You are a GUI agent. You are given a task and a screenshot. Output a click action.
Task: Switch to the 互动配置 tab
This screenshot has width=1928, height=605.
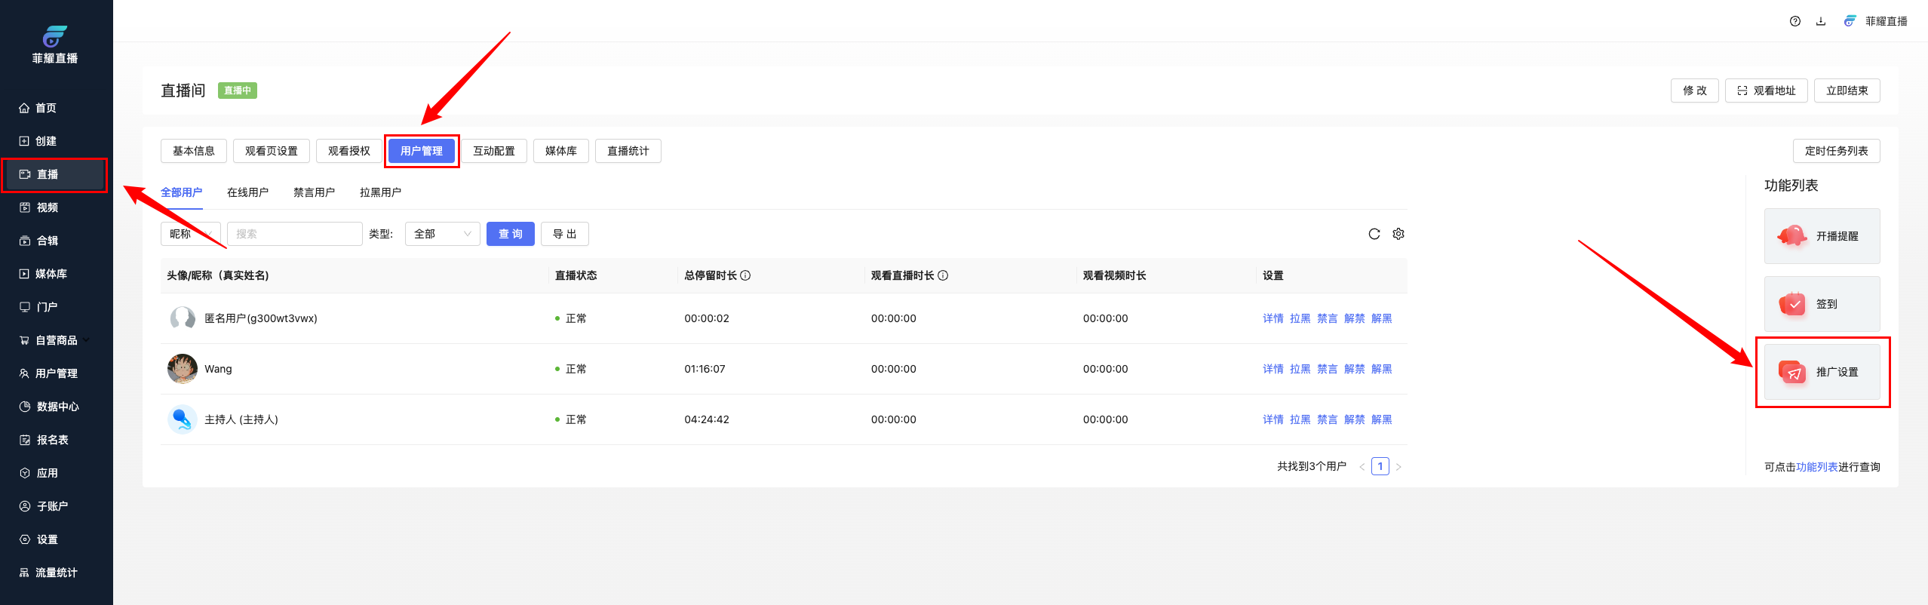coord(493,151)
